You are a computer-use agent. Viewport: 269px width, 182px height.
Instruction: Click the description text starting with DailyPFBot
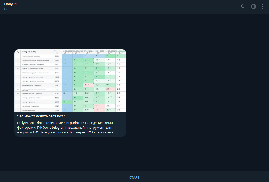[66, 127]
